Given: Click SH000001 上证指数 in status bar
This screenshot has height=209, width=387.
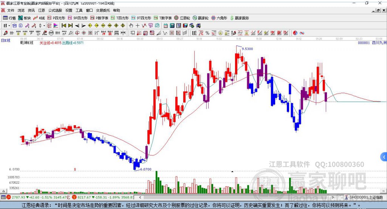Looking at the screenshot, I should 366,197.
